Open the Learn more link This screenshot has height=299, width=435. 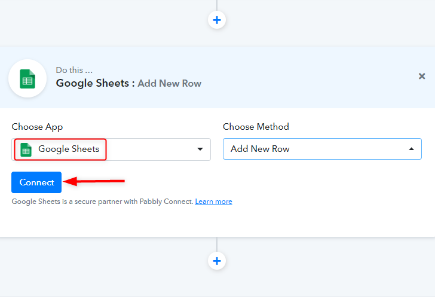[213, 202]
